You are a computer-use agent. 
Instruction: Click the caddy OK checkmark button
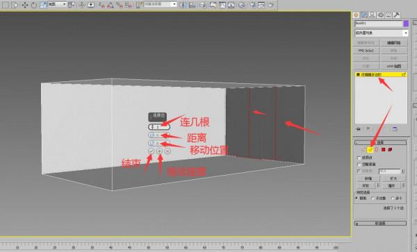click(151, 151)
